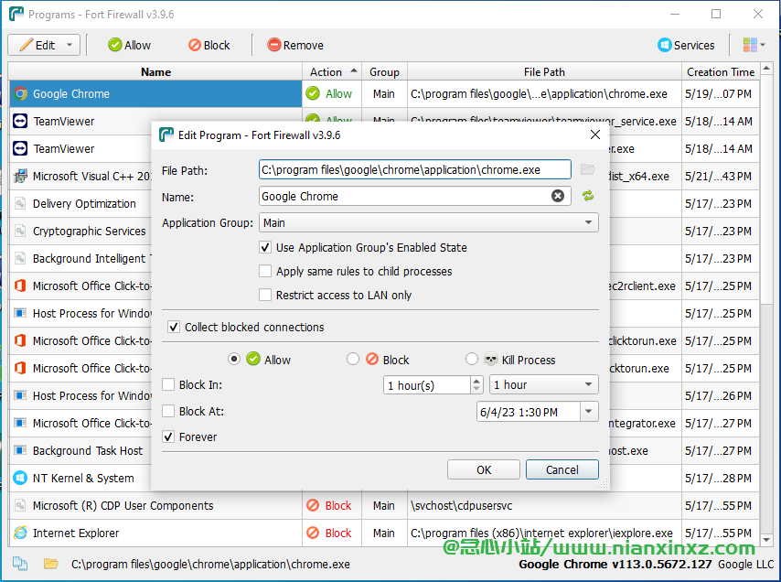Enable the Block At checkbox

[x=168, y=411]
